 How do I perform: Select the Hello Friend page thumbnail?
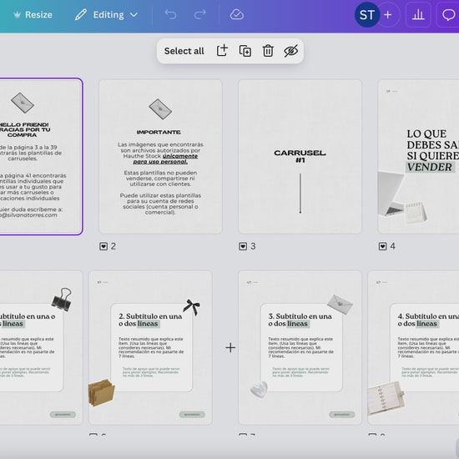[x=41, y=157]
